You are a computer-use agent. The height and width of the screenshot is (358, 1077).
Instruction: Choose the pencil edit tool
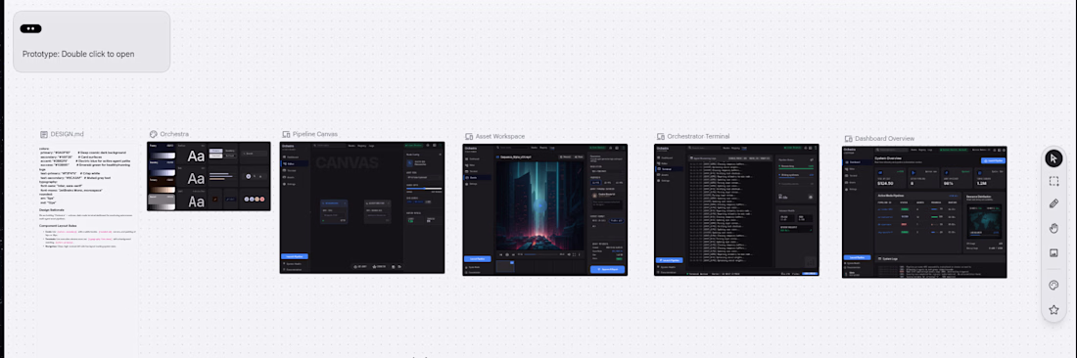point(1054,204)
